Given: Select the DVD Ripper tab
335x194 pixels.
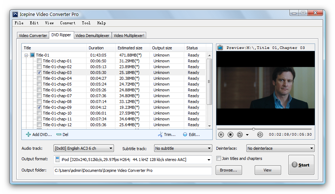Looking at the screenshot, I should tap(61, 35).
